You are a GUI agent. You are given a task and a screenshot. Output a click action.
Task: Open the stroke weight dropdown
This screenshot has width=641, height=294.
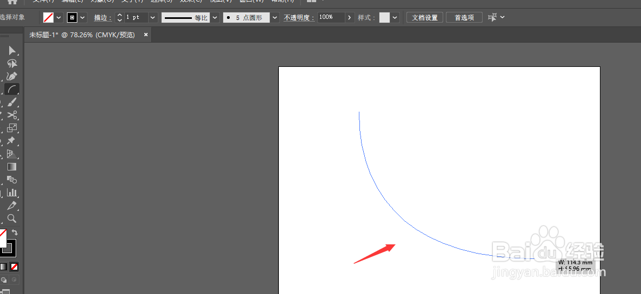(x=153, y=18)
